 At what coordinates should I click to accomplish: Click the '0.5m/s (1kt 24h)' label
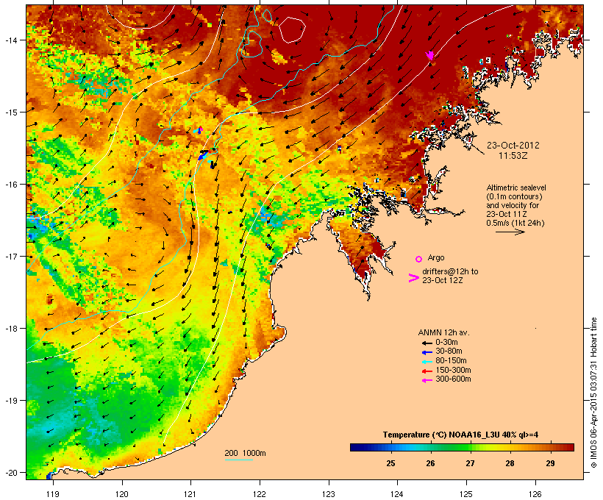tap(515, 223)
